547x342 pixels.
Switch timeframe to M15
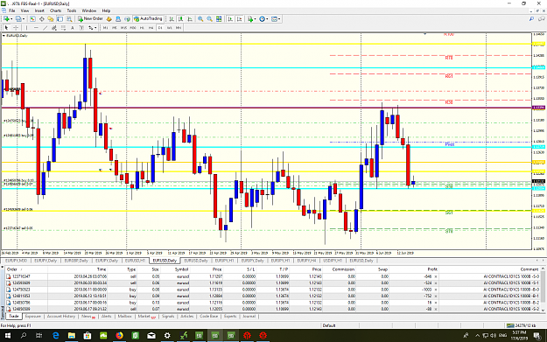(x=123, y=27)
